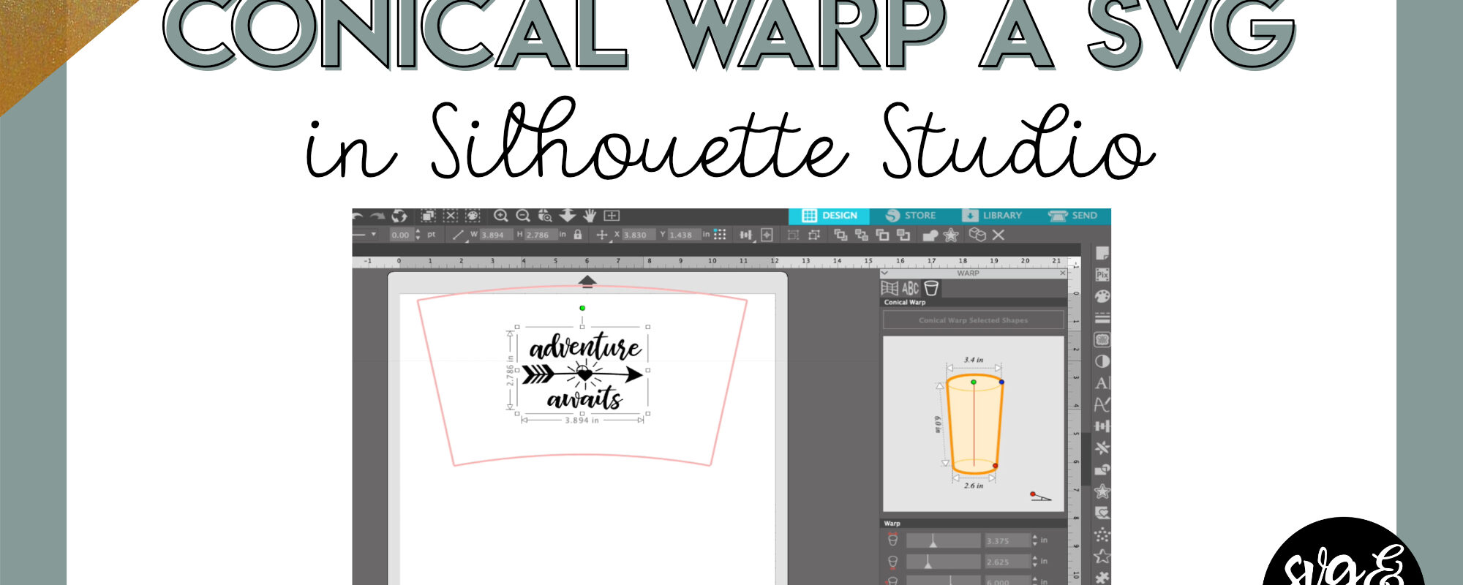The width and height of the screenshot is (1463, 585).
Task: Click the green center handle on cup
Action: pyautogui.click(x=974, y=382)
